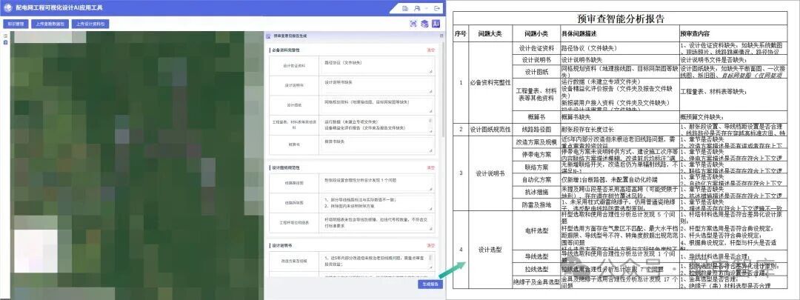This screenshot has height=300, width=800.
Task: Click the 上传查勘数据包 button
Action: pyautogui.click(x=48, y=24)
